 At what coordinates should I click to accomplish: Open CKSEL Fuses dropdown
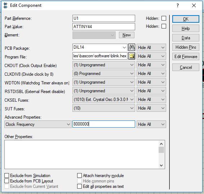[104, 100]
